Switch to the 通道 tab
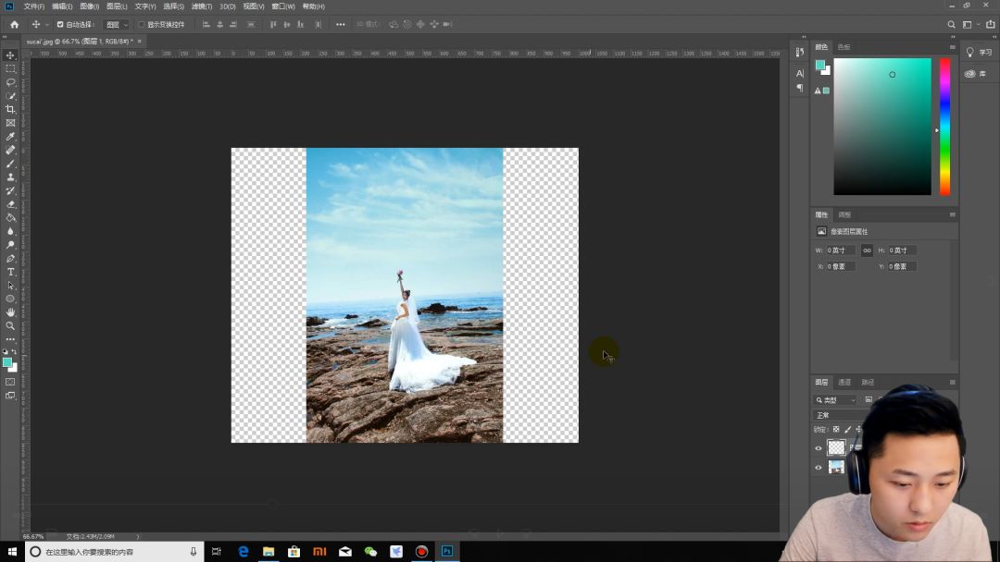1000x562 pixels. click(844, 382)
